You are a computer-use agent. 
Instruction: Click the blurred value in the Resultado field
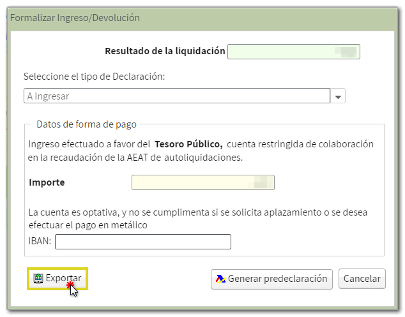coord(348,51)
